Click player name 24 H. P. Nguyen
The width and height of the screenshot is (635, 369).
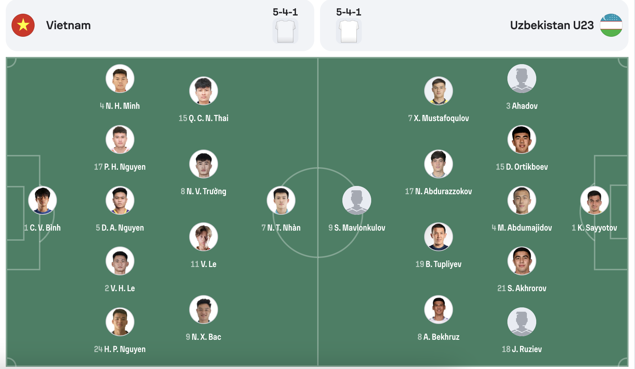click(x=119, y=349)
